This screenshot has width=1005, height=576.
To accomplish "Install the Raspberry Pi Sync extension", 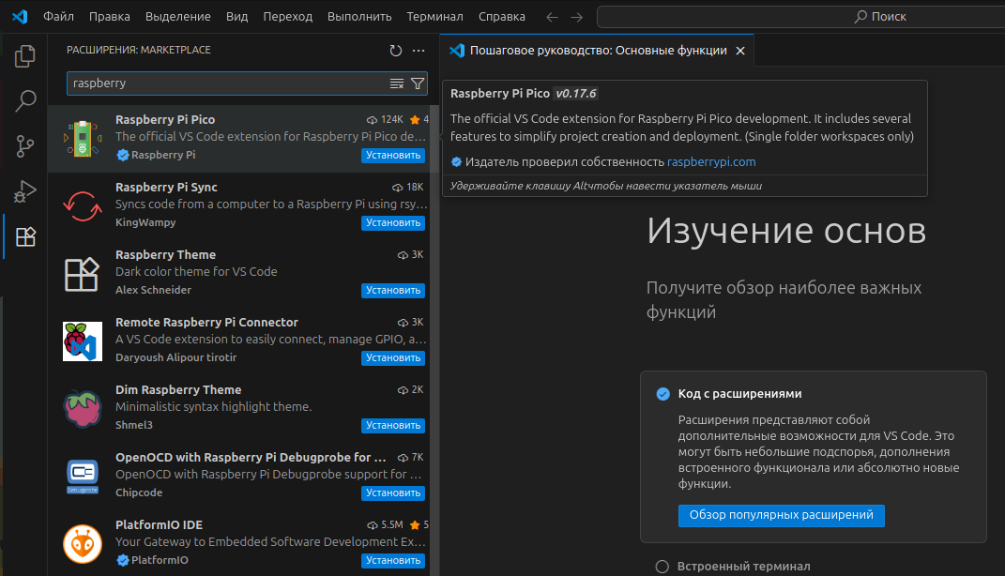I will 393,223.
